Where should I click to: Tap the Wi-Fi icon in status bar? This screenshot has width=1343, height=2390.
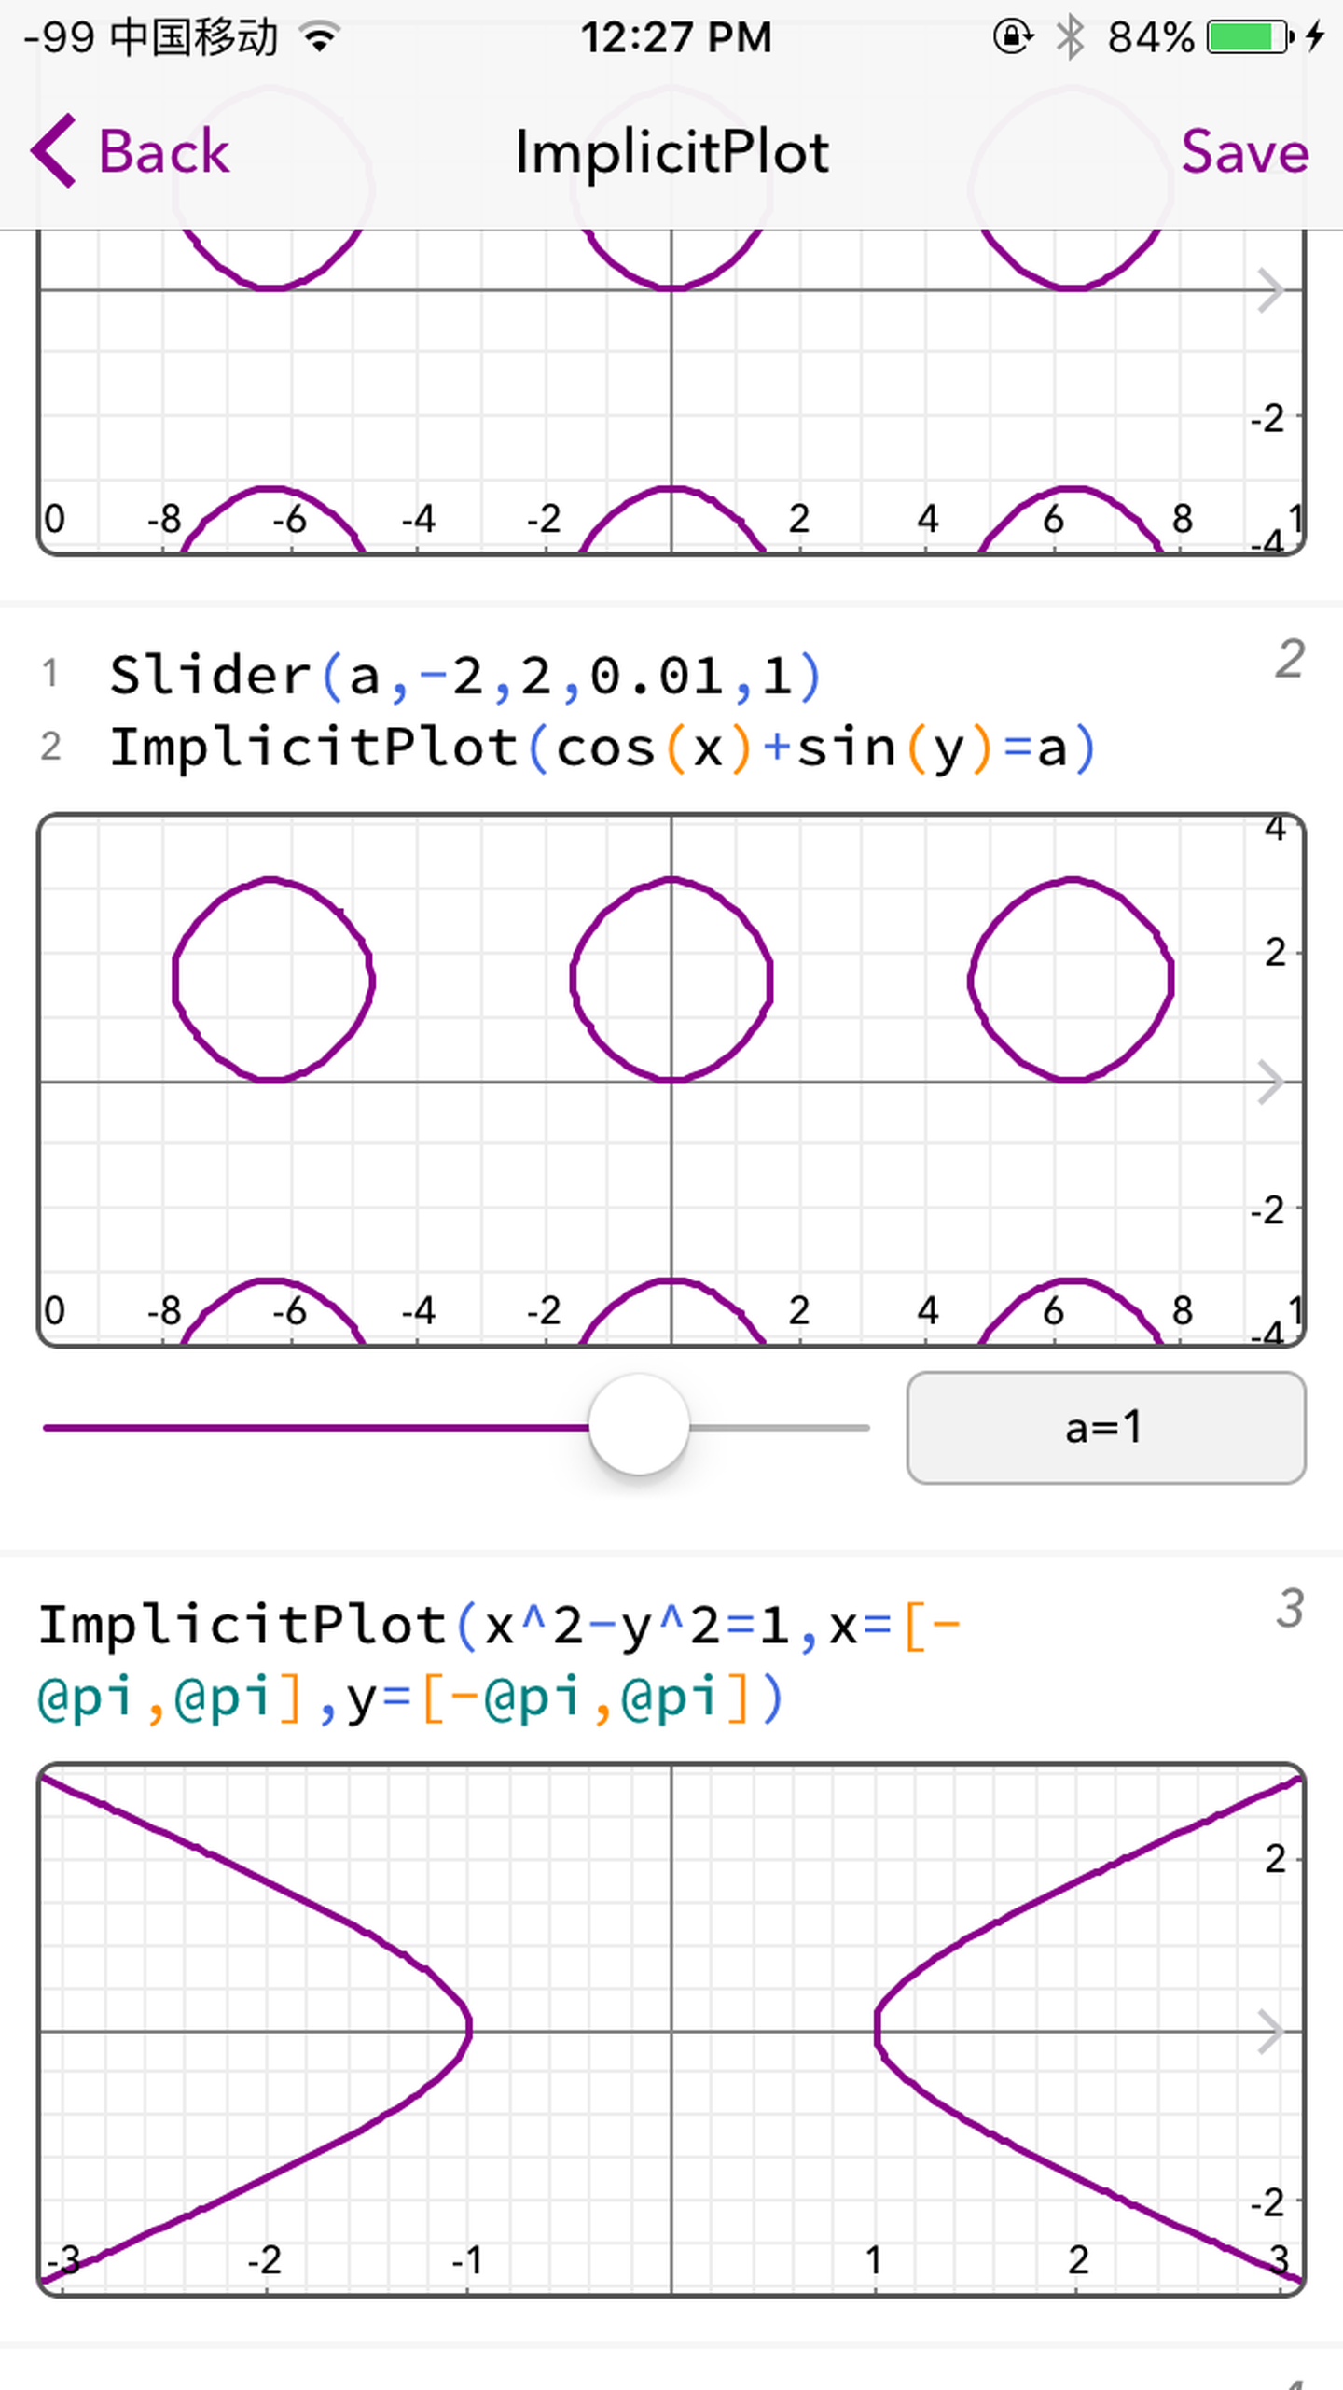320,37
